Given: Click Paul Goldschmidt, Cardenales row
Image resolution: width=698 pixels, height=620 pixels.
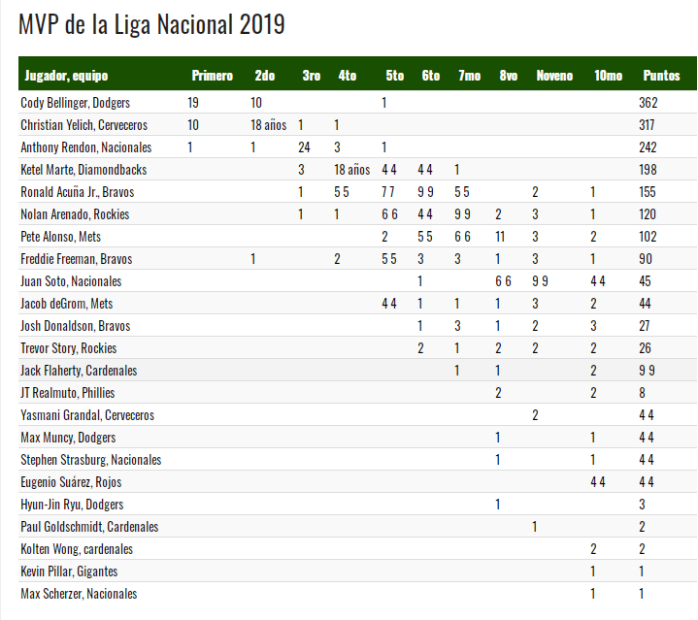Looking at the screenshot, I should [357, 527].
